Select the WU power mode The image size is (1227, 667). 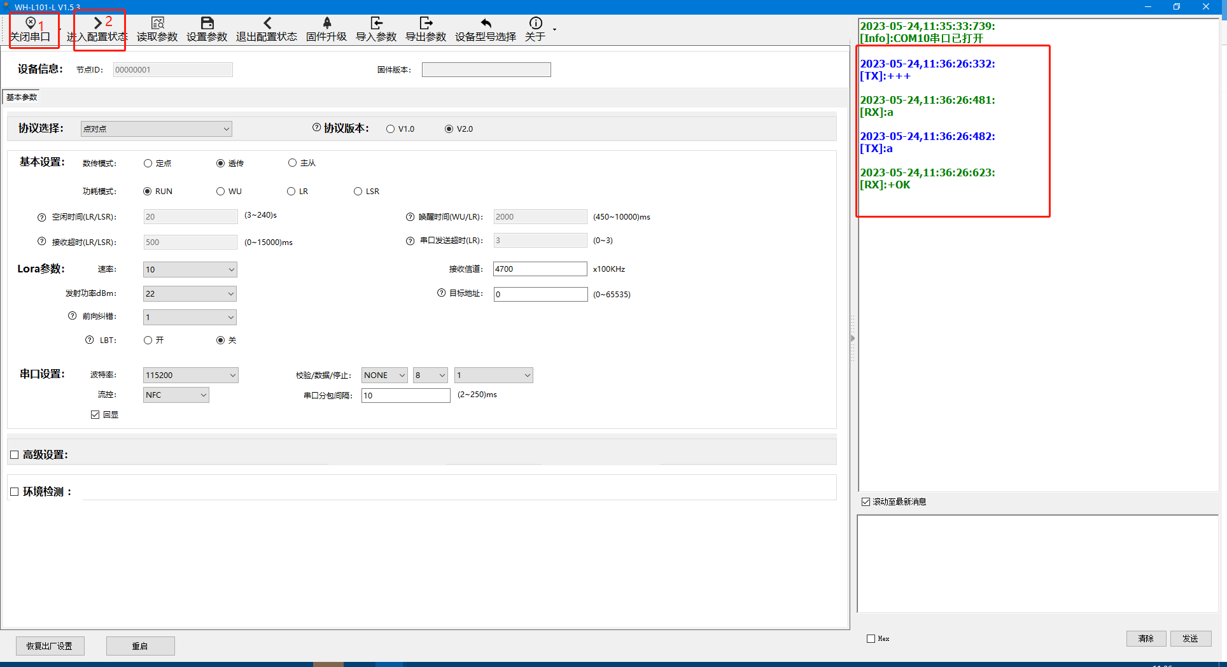221,192
